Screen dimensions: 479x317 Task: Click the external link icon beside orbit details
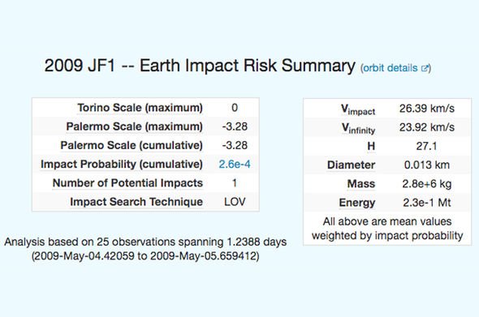(425, 68)
